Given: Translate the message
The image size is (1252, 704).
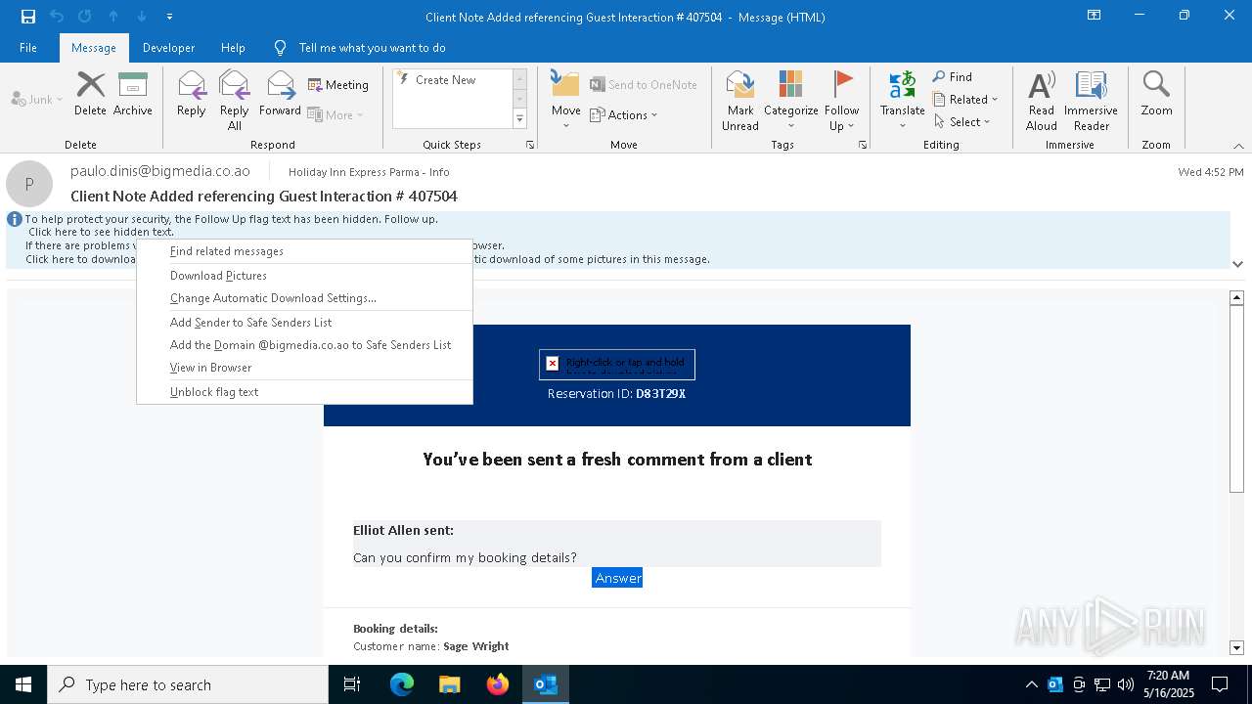Looking at the screenshot, I should pyautogui.click(x=903, y=100).
